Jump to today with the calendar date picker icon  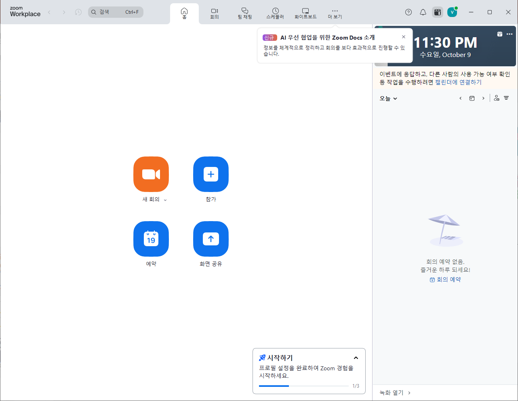pyautogui.click(x=472, y=98)
